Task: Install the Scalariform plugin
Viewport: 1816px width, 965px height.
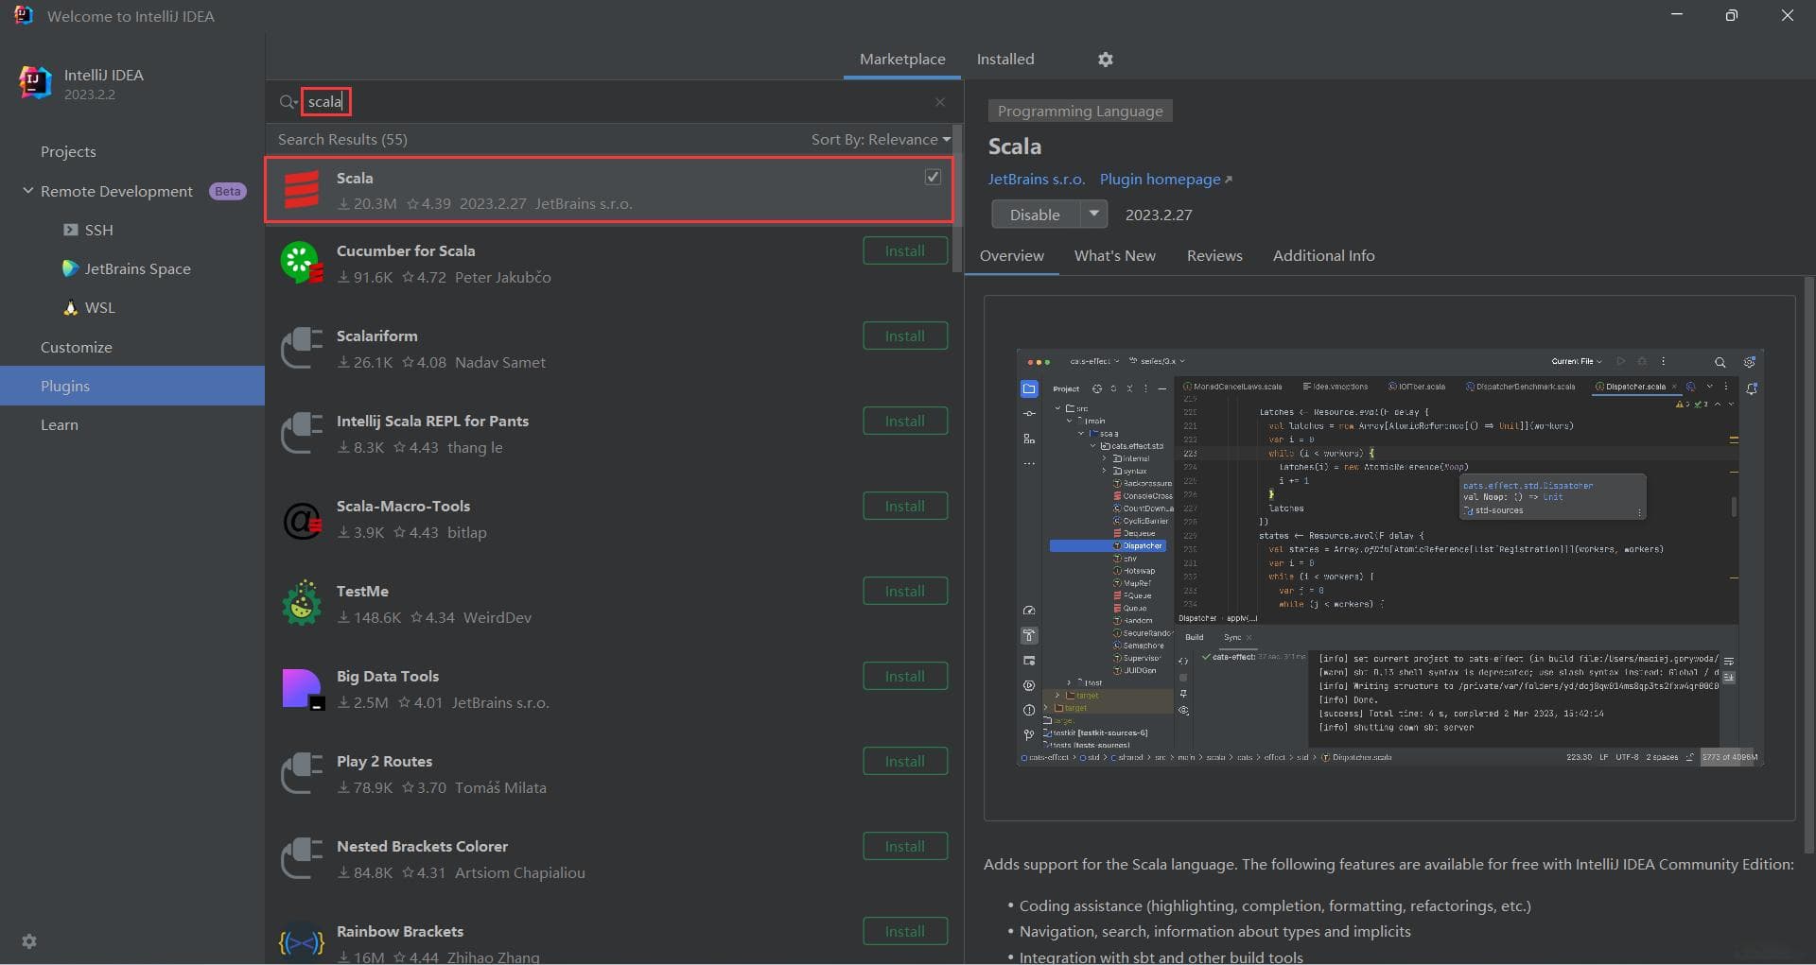Action: point(905,336)
